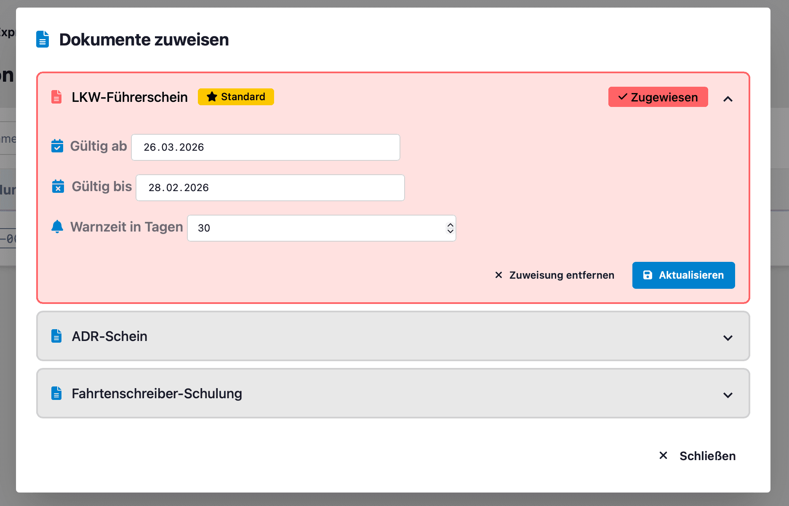Increase the Warnzeit value using the stepper arrow
The height and width of the screenshot is (506, 789).
pyautogui.click(x=450, y=224)
